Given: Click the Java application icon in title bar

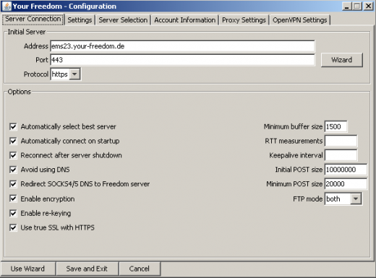Looking at the screenshot, I should pyautogui.click(x=7, y=6).
